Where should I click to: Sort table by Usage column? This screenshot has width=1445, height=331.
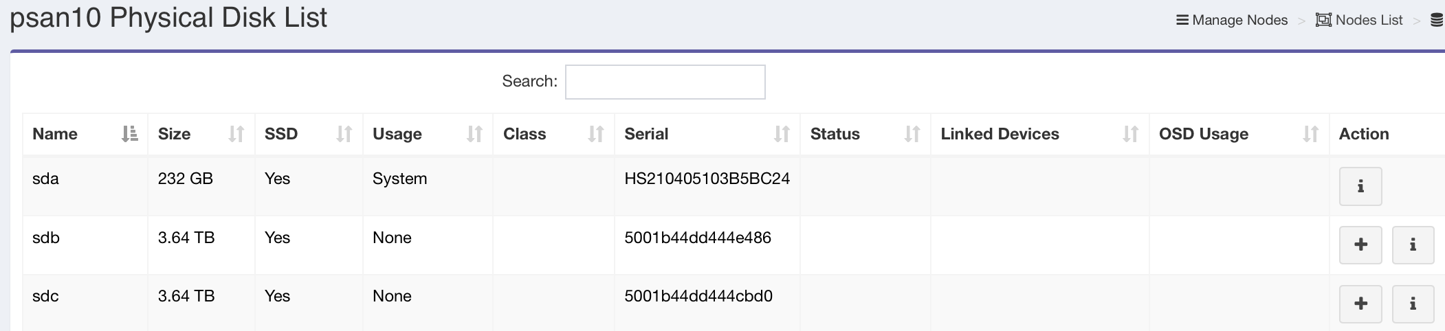pyautogui.click(x=474, y=134)
